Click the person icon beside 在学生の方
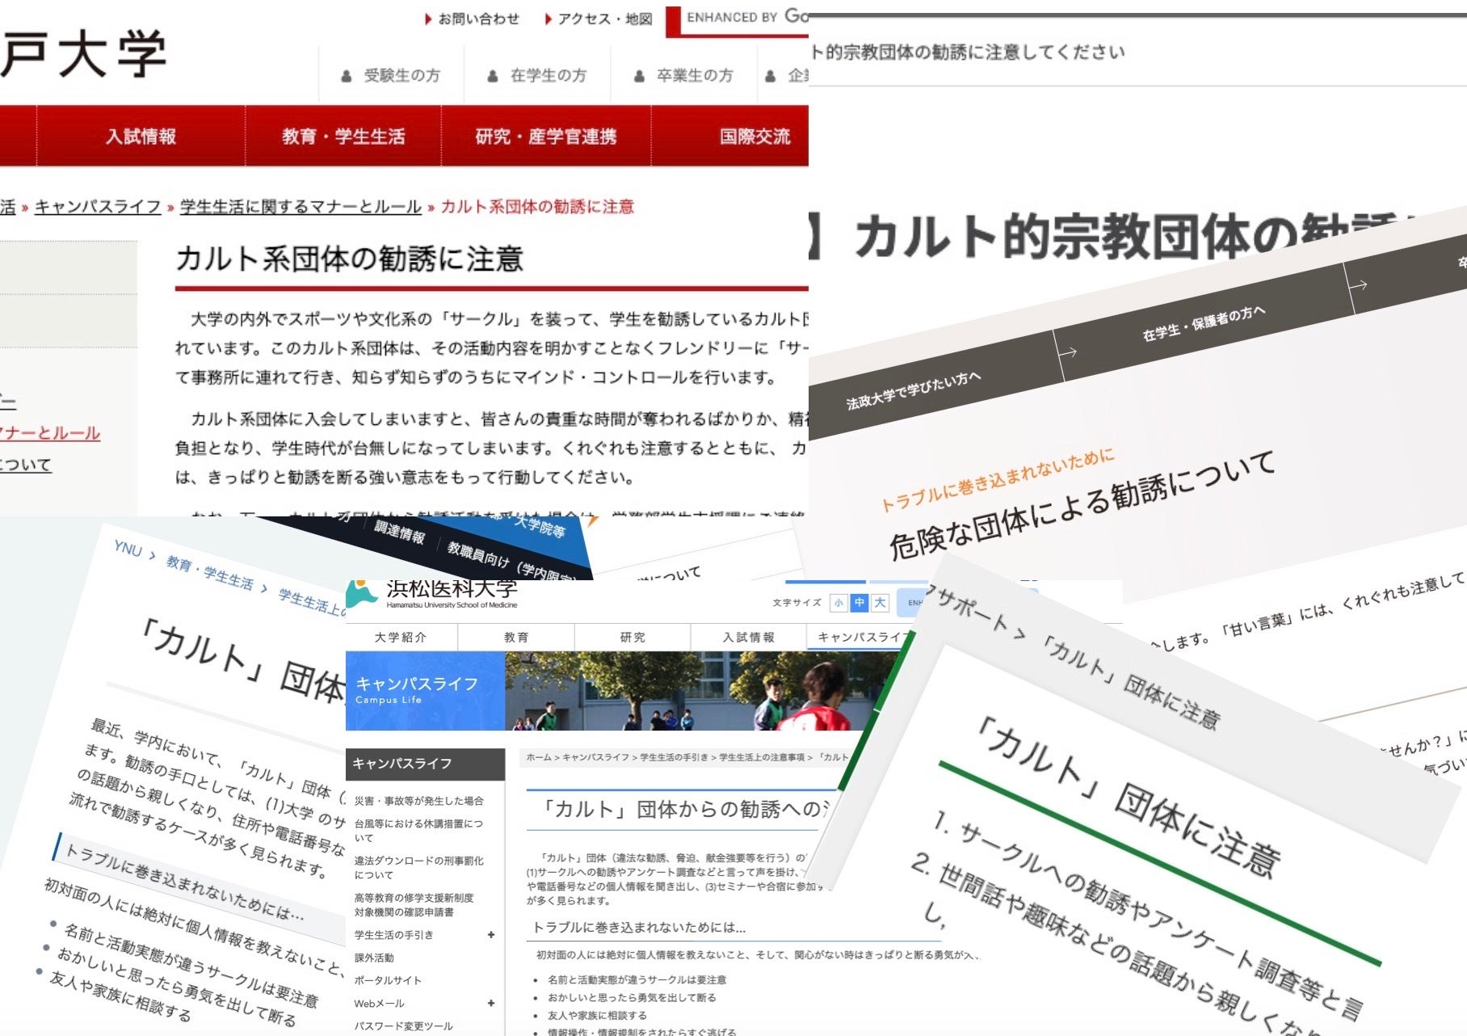This screenshot has width=1467, height=1036. point(493,76)
